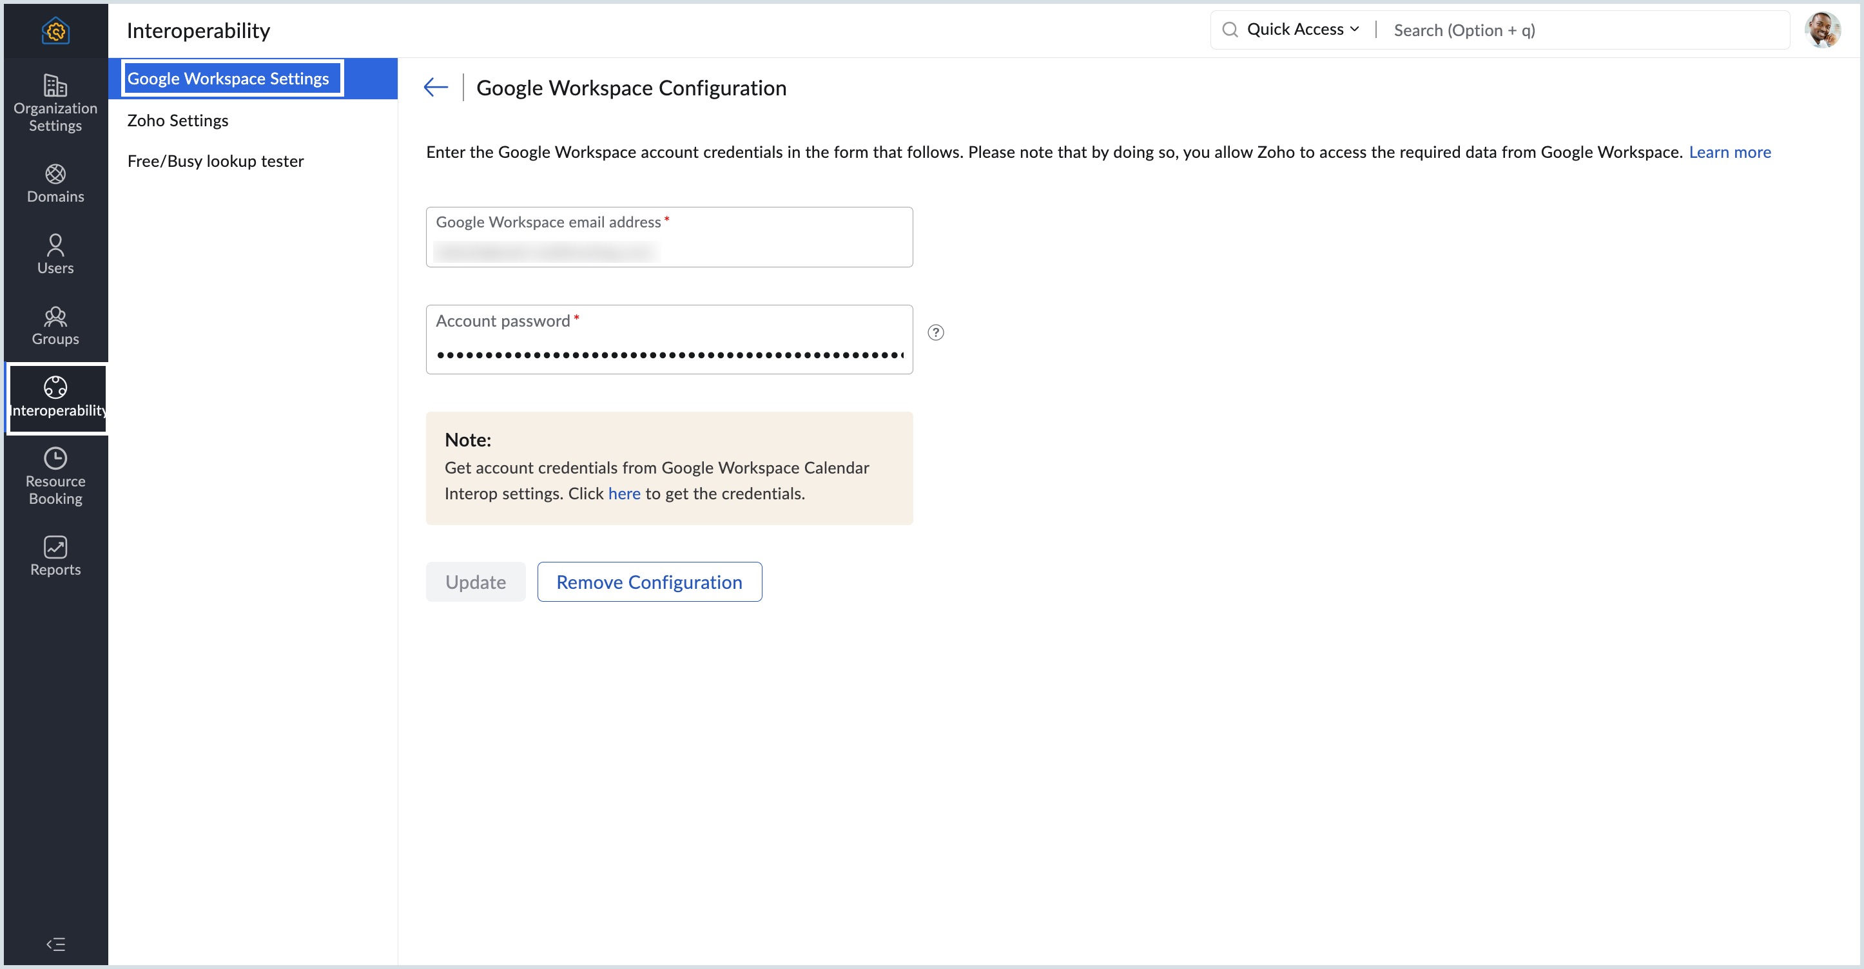Focus the Account password field

tap(669, 339)
